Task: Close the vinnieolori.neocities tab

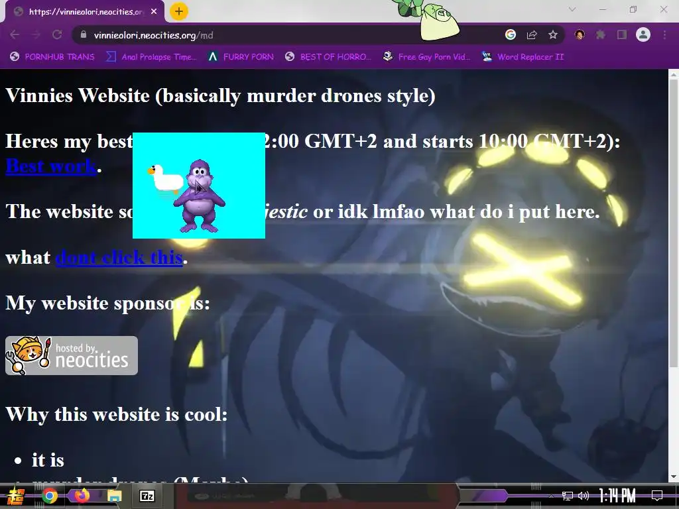Action: tap(154, 12)
